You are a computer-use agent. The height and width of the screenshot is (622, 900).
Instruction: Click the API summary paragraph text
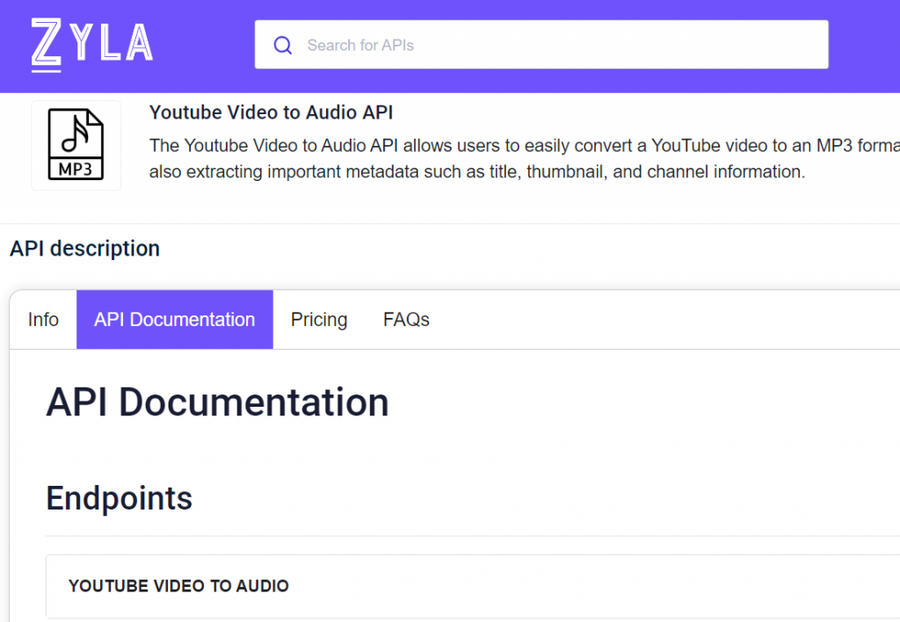(524, 158)
